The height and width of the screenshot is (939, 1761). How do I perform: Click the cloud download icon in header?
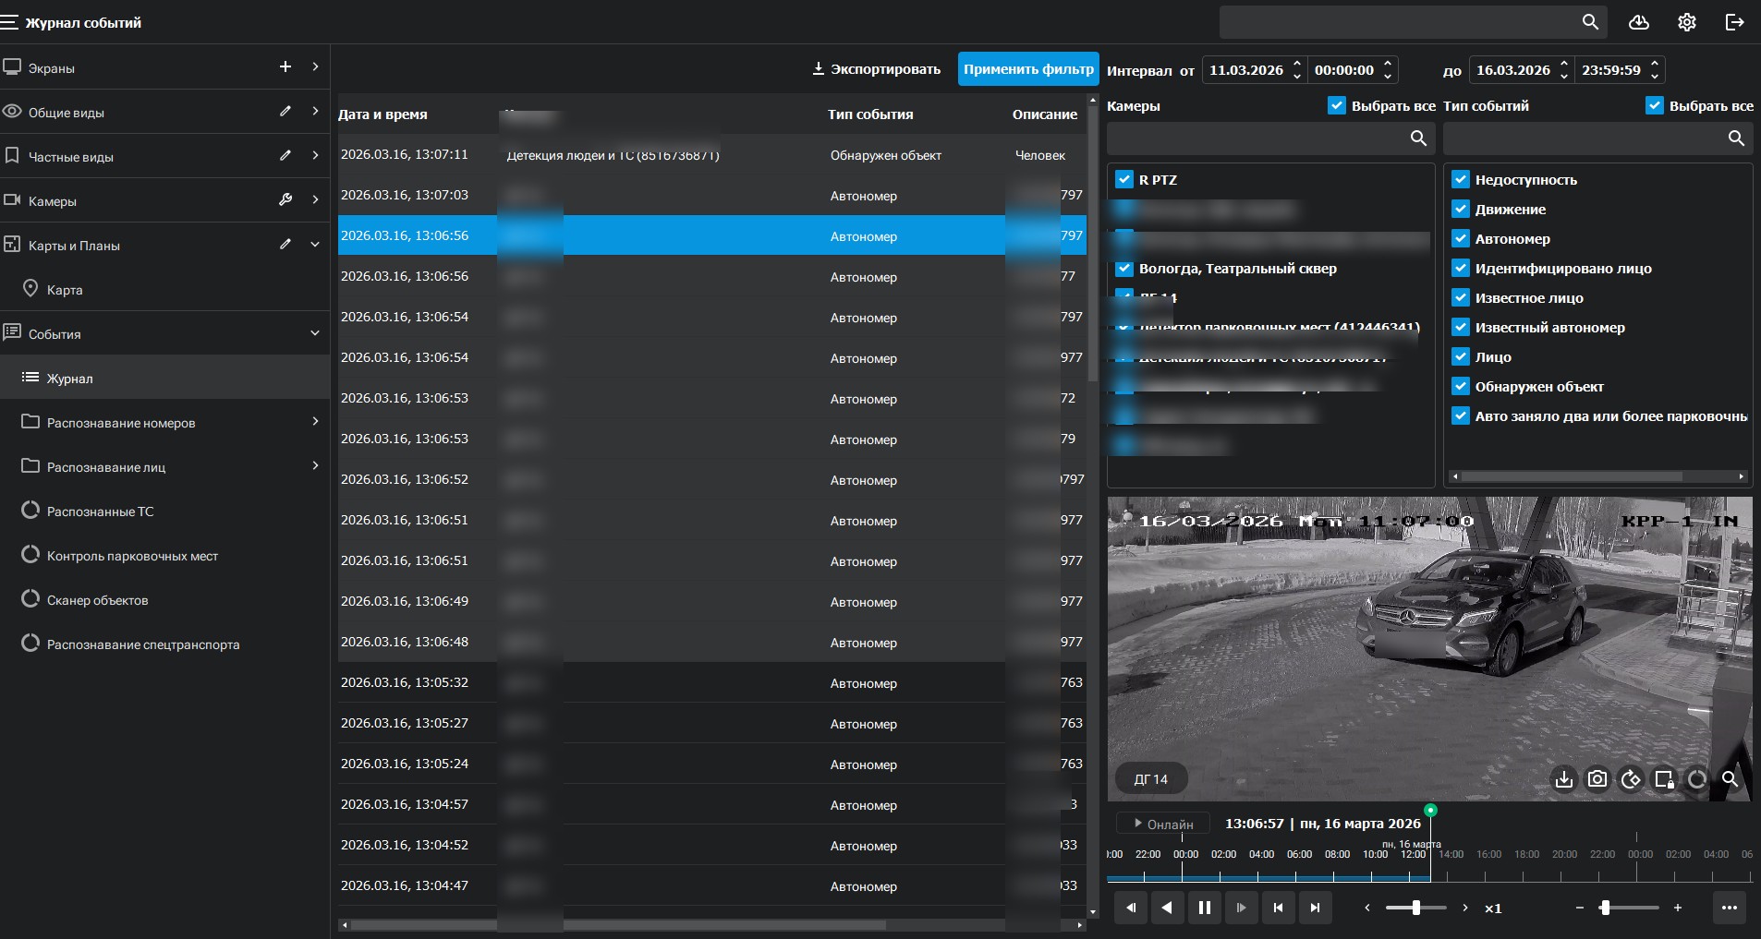(x=1639, y=22)
